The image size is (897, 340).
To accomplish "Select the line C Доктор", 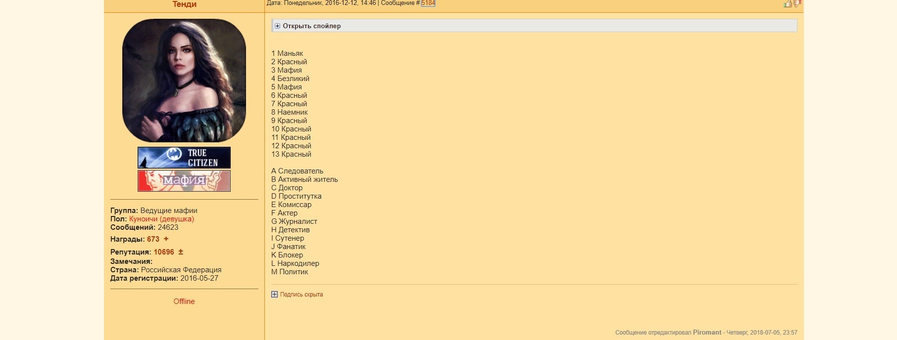I will 287,188.
